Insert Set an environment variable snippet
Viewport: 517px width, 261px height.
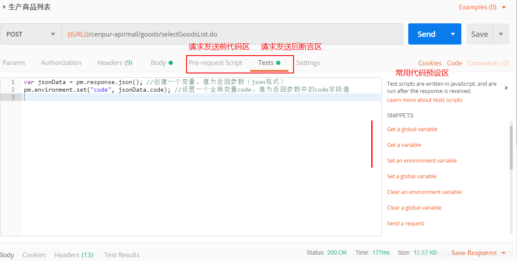tap(422, 161)
